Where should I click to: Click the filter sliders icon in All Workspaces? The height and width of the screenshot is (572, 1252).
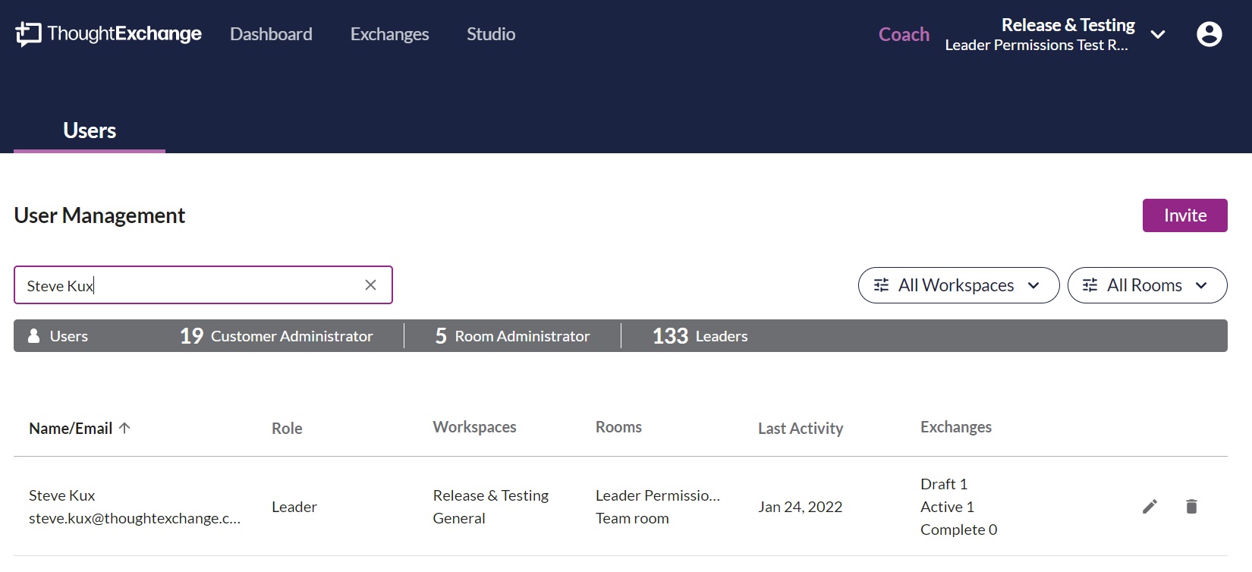click(881, 285)
